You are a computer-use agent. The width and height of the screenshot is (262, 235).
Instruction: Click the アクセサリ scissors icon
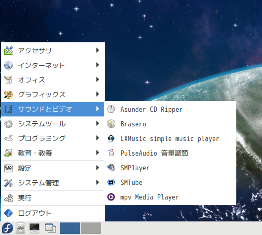[8, 51]
